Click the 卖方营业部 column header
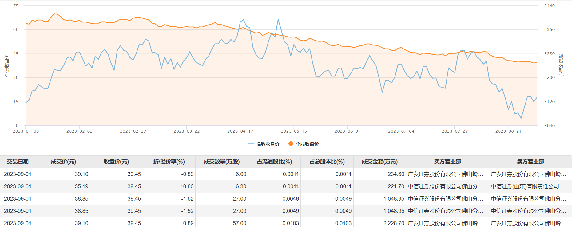 click(530, 162)
